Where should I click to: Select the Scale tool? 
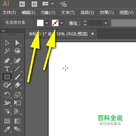click(17, 95)
